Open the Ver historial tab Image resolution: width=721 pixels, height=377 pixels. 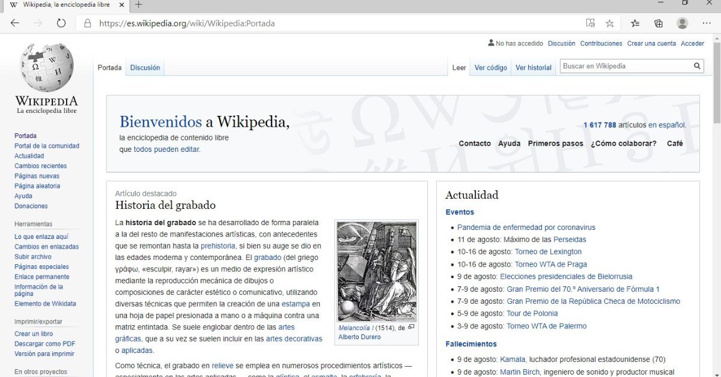pos(534,68)
